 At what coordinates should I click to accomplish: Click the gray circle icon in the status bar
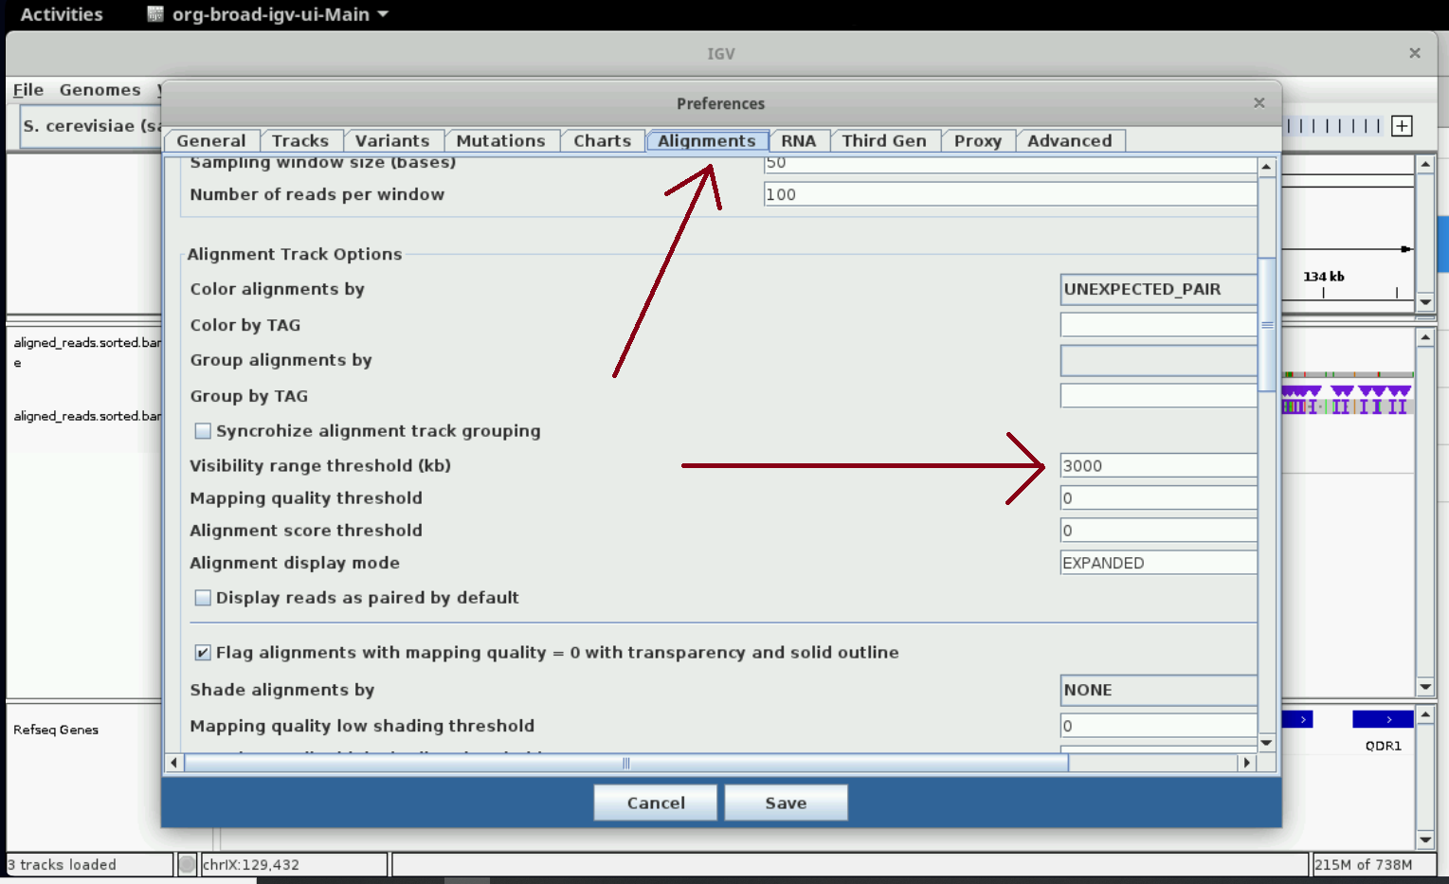(187, 864)
